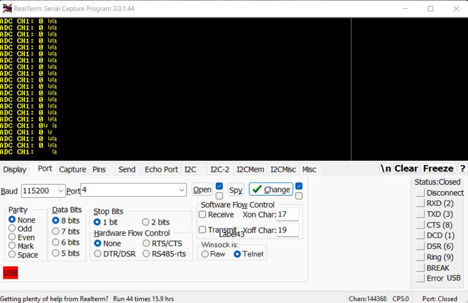
Task: Click the Spy button
Action: click(236, 190)
